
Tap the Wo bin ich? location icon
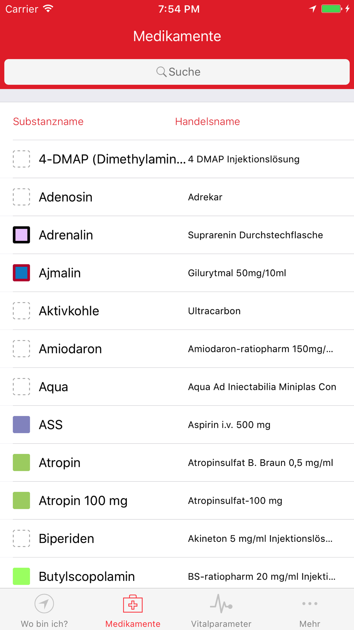pyautogui.click(x=44, y=603)
